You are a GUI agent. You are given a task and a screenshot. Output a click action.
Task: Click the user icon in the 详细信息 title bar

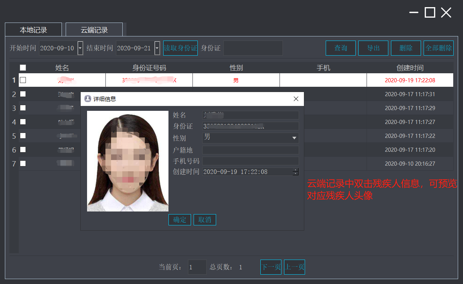pos(88,99)
